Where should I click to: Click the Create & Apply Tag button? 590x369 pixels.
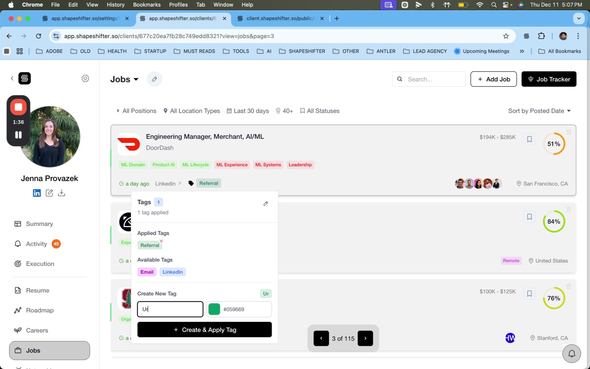click(x=205, y=330)
